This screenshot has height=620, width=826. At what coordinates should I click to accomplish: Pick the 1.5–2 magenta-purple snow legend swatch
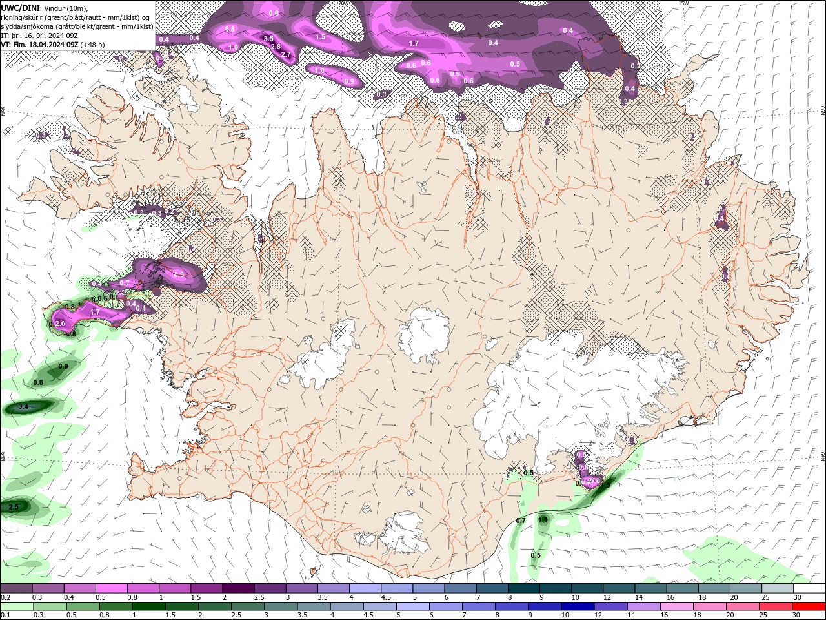(206, 588)
